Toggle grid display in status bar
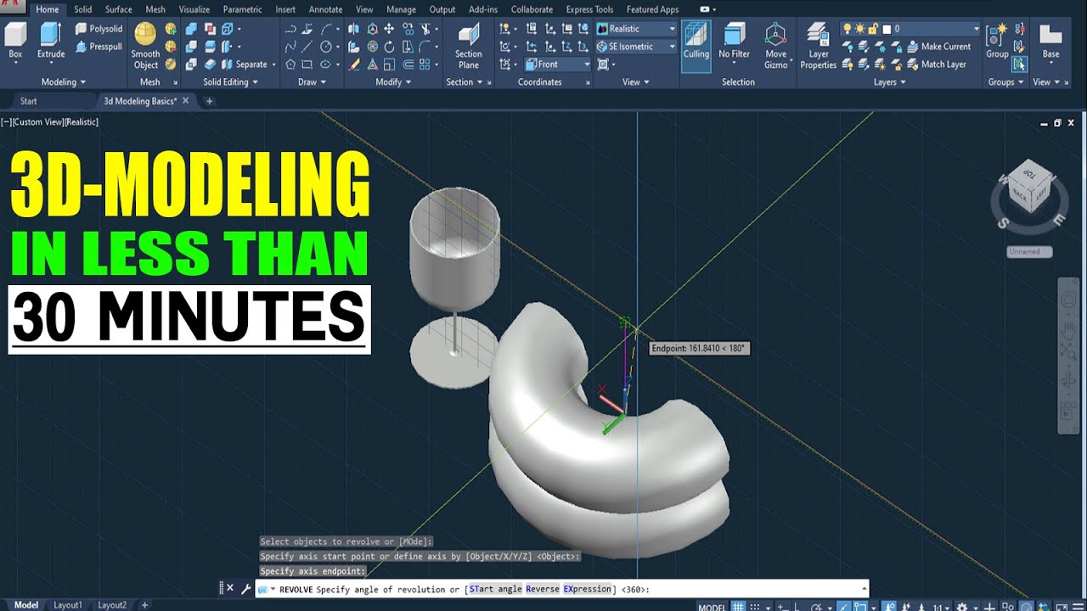The image size is (1087, 611). point(739,607)
